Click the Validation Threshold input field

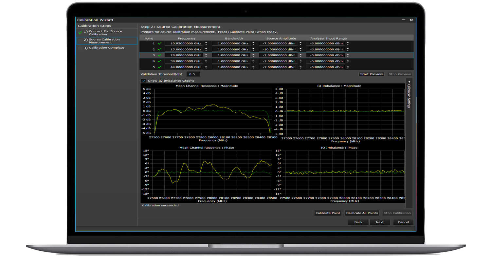pyautogui.click(x=193, y=74)
